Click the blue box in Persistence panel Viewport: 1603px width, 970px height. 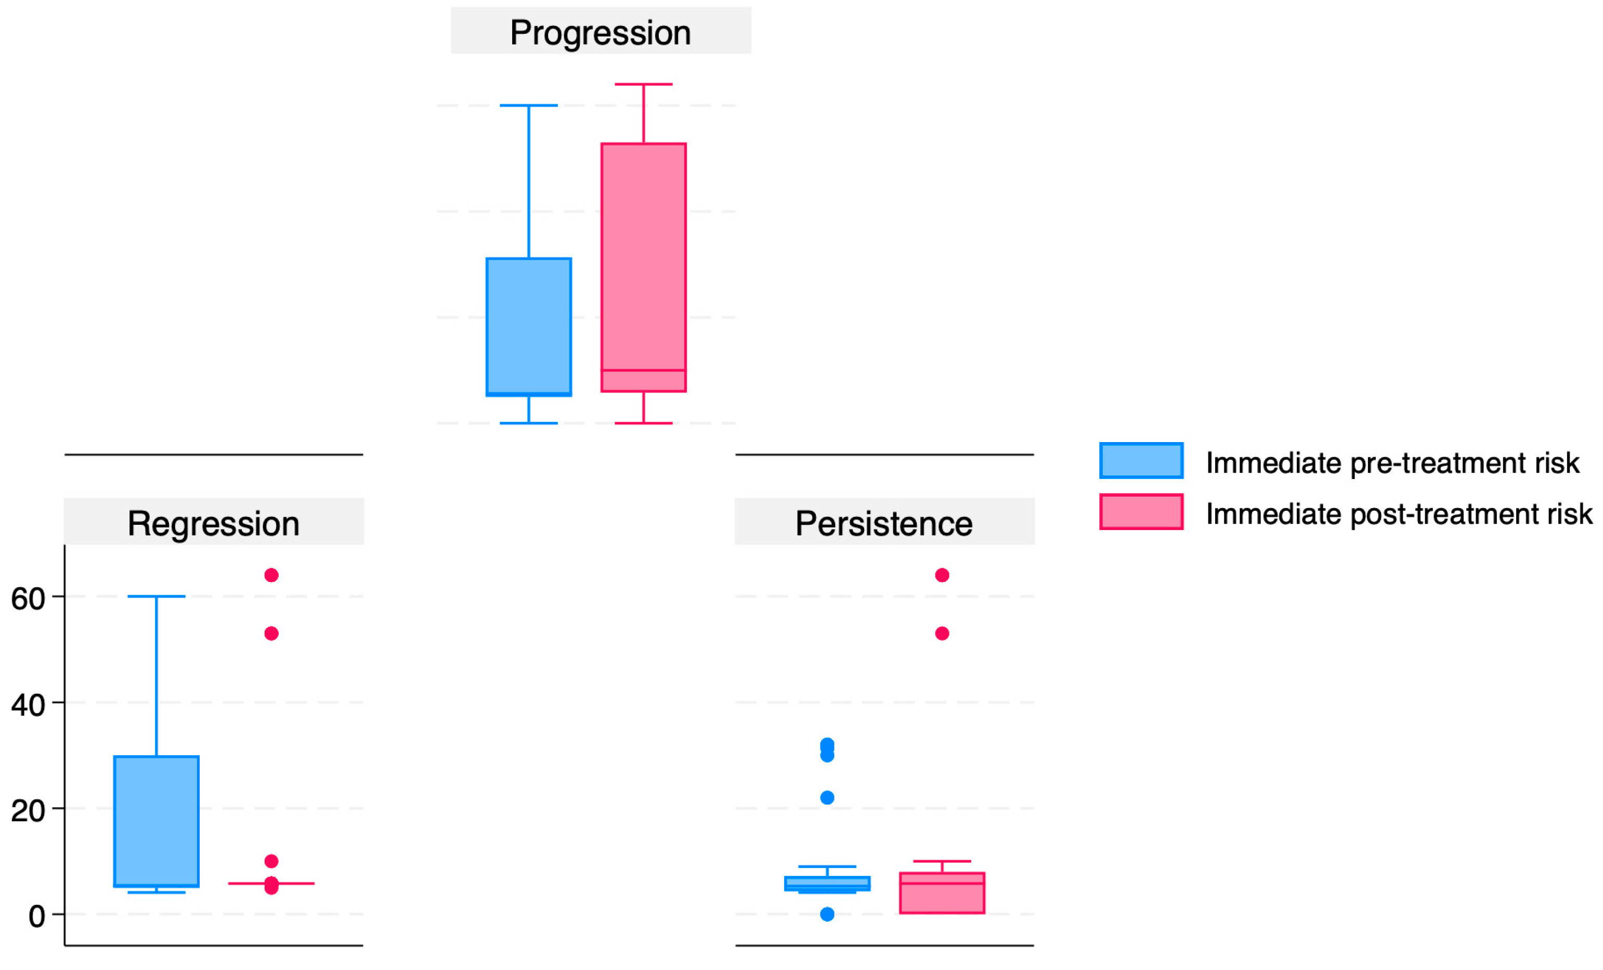pos(827,883)
